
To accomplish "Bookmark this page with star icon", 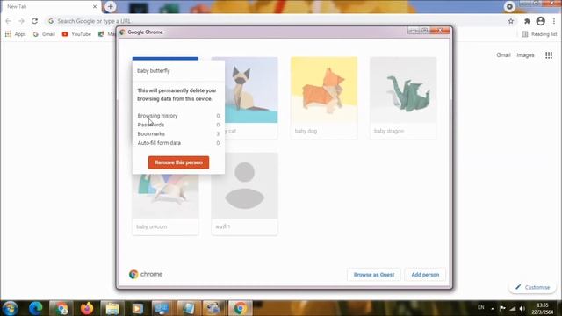I will 511,21.
